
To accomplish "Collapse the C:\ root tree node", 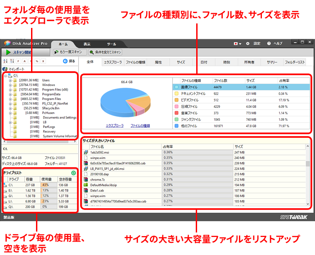I will tap(5, 76).
